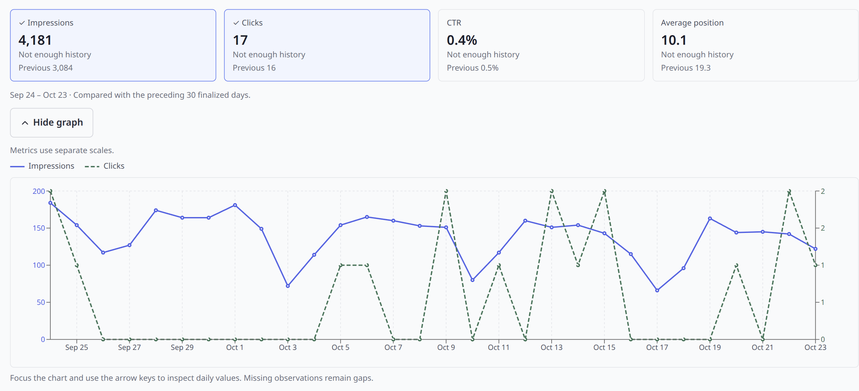Click the 4,181 impressions total
The image size is (859, 391).
coord(35,40)
